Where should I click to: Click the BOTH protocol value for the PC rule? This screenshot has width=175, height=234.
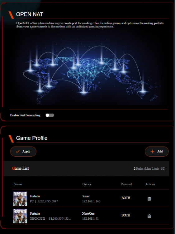click(126, 198)
